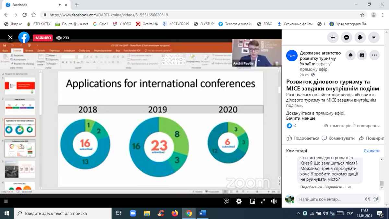
Task: Open Facebook Messenger from top bar
Action: 346,37
